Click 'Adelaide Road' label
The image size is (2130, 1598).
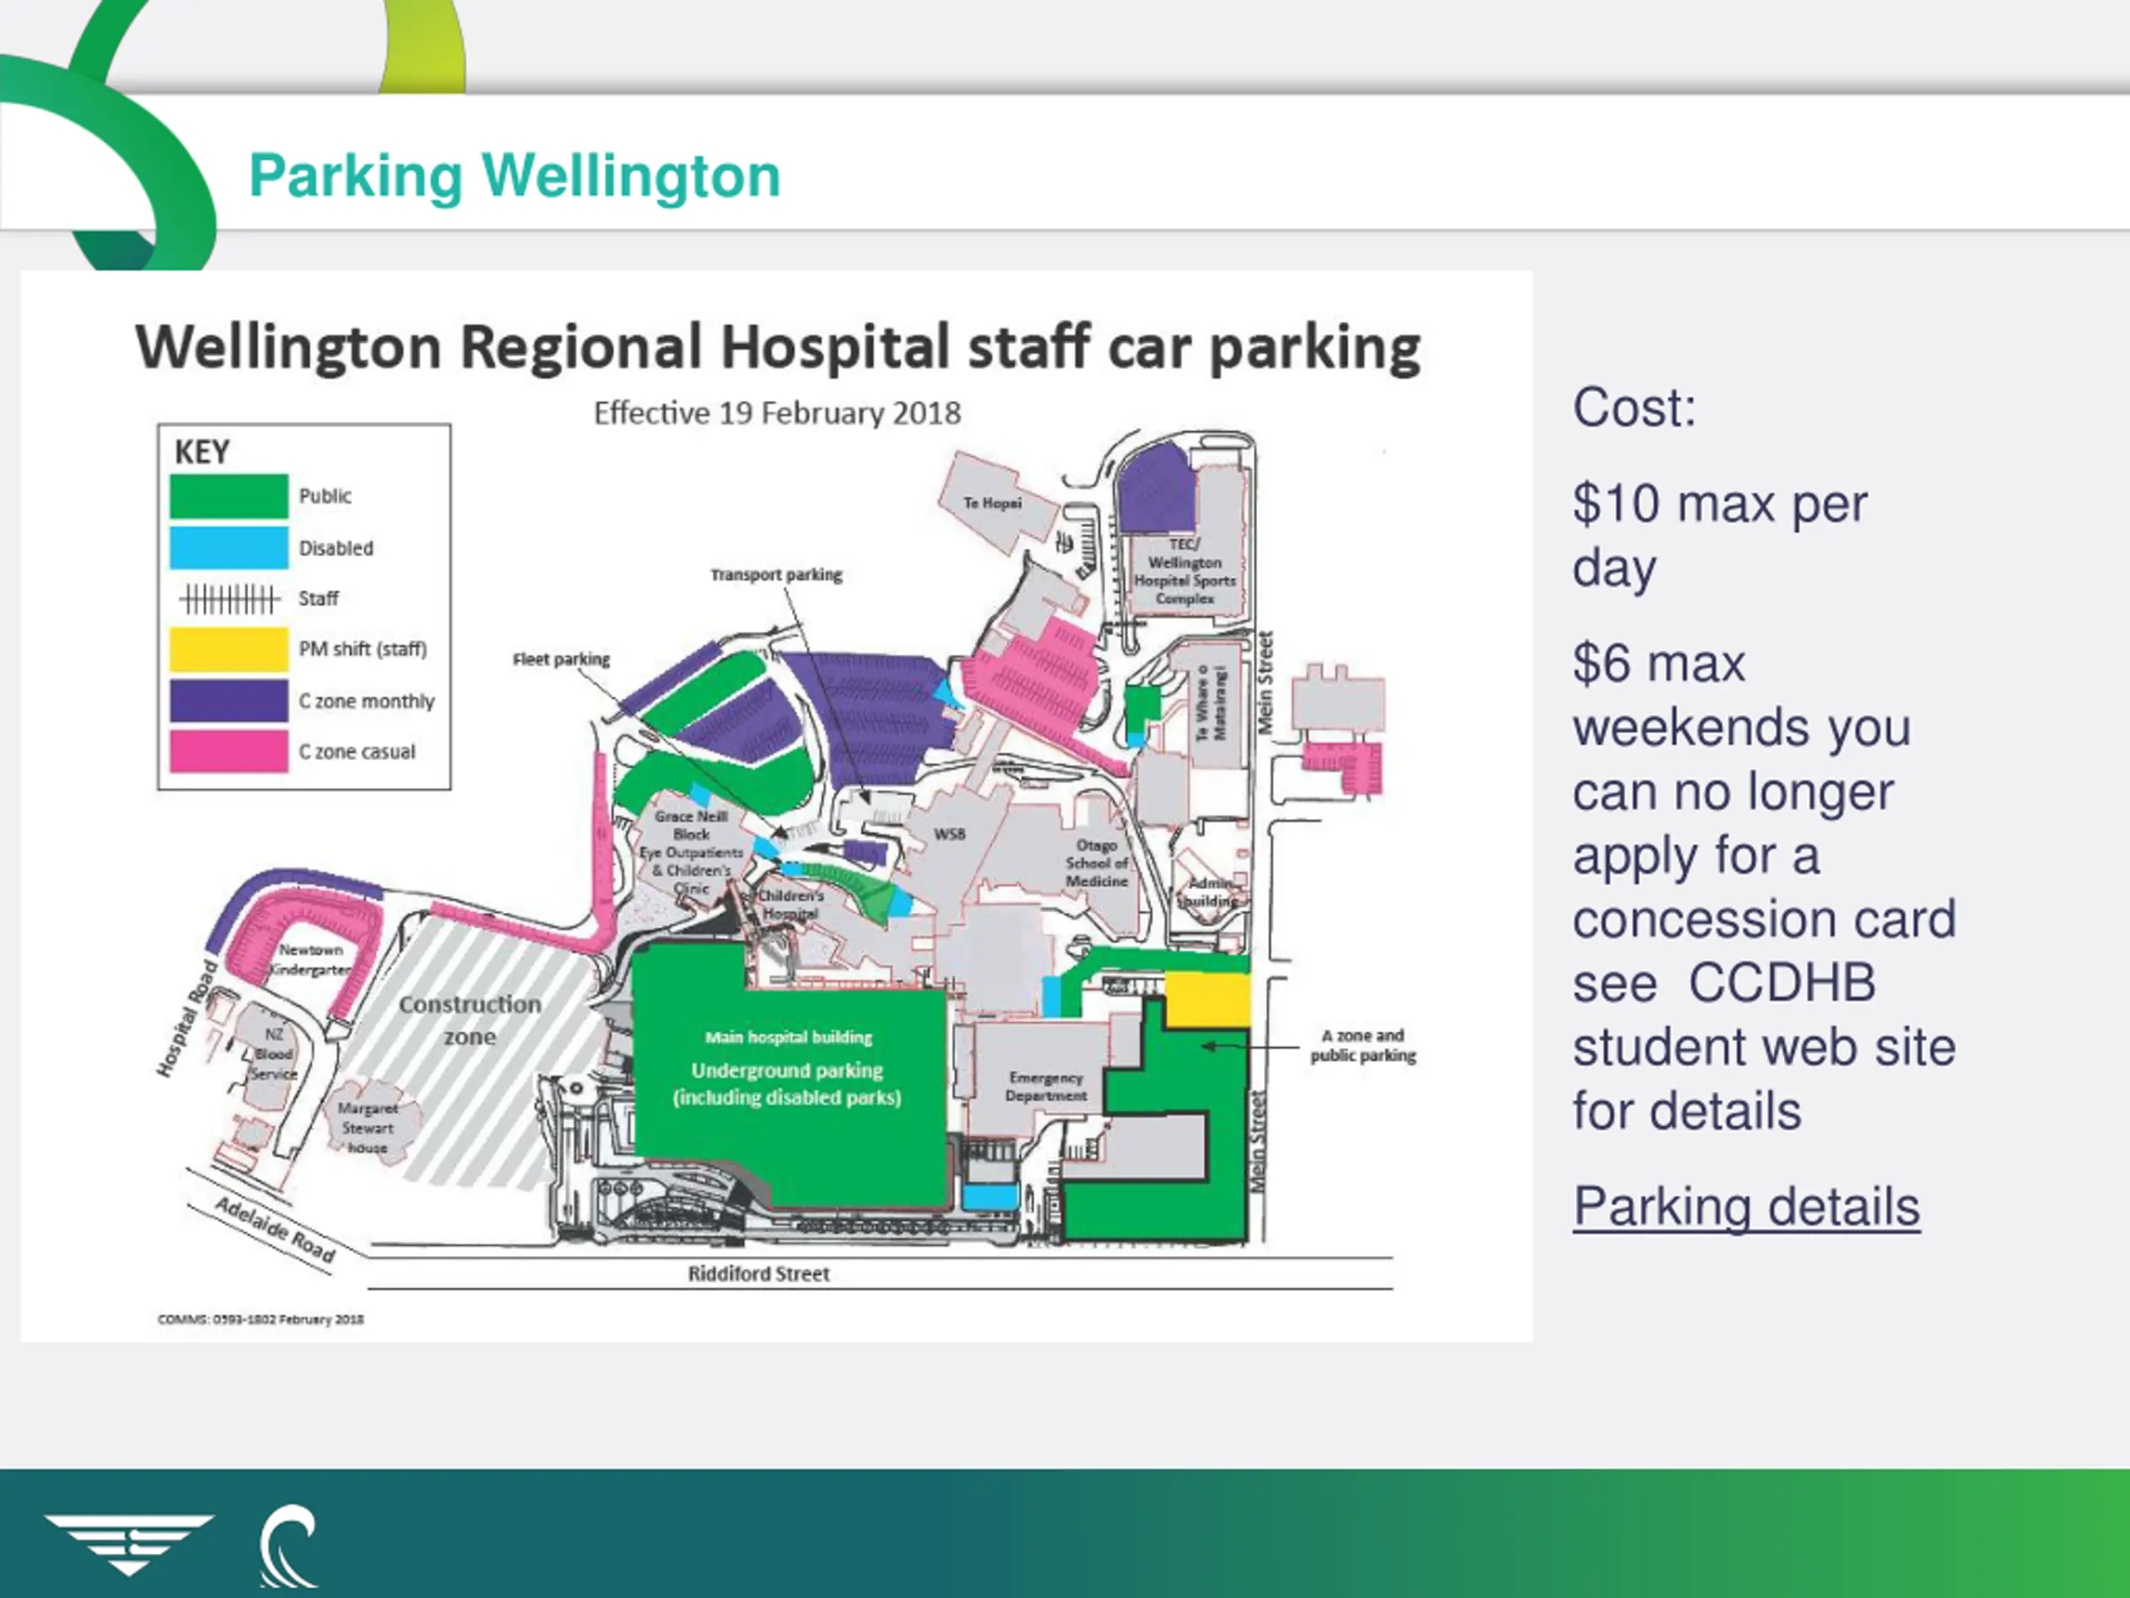click(275, 1230)
